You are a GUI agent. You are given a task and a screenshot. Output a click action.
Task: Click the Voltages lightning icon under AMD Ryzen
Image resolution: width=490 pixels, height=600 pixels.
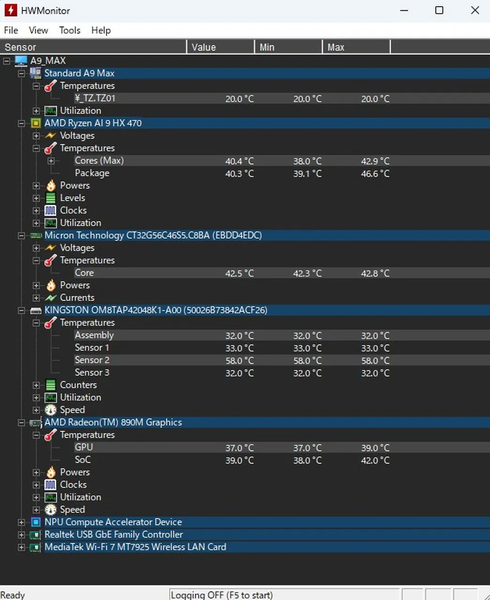[x=50, y=135]
